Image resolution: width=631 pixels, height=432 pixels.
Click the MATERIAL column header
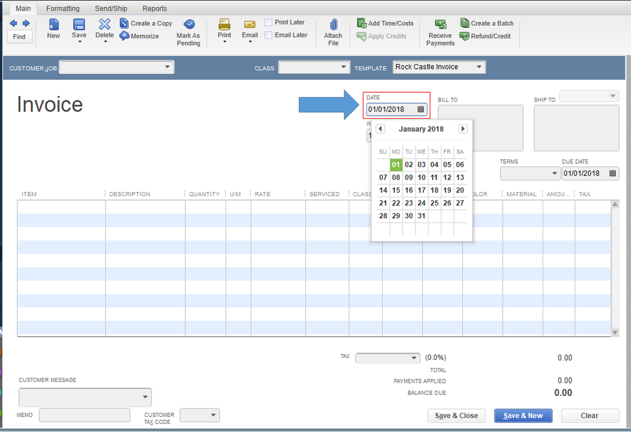tap(522, 194)
